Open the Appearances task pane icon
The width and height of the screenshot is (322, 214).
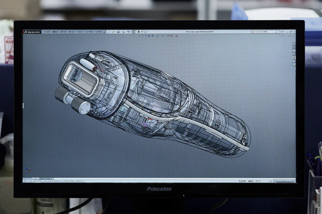click(x=294, y=58)
